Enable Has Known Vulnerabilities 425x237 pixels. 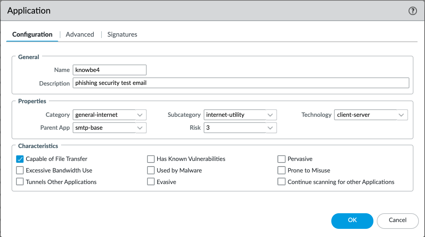pos(151,159)
